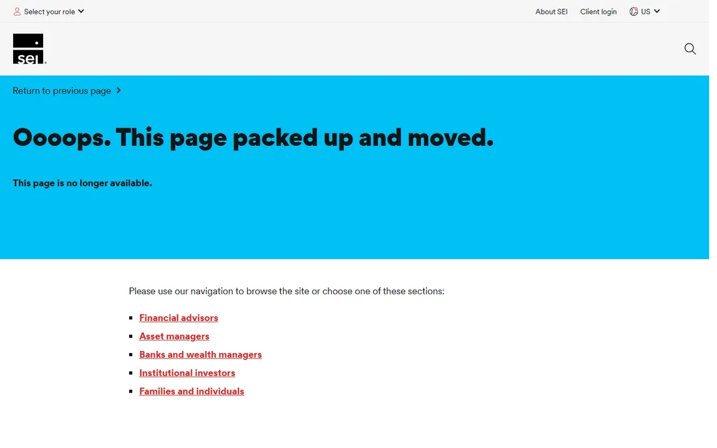Open the US region selector chevron
This screenshot has height=448, width=717.
click(656, 12)
